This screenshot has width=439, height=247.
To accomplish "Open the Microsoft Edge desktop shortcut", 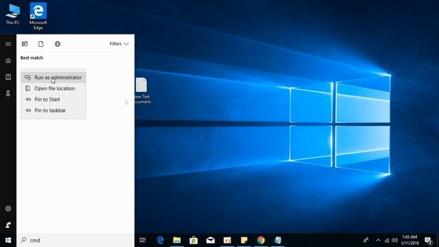I will pyautogui.click(x=38, y=16).
